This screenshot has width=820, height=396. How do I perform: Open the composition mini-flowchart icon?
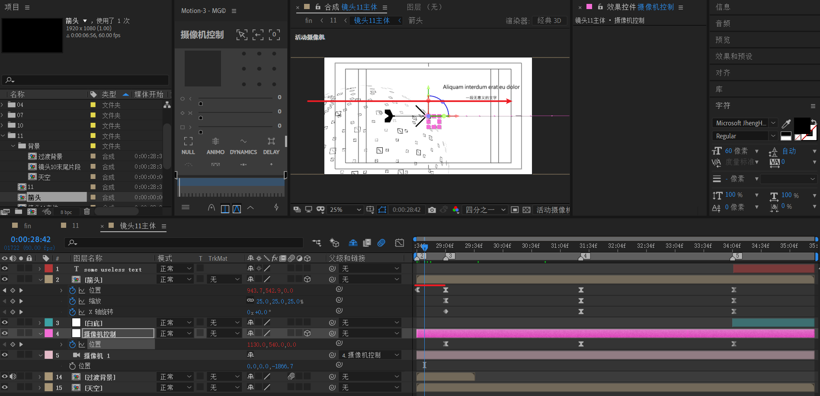pyautogui.click(x=317, y=243)
